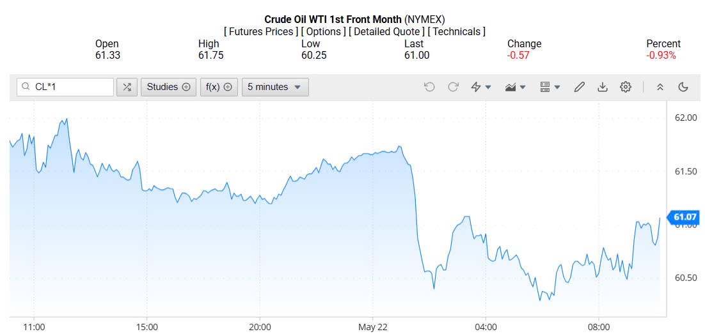The image size is (705, 334).
Task: Open the Futures Prices link
Action: pyautogui.click(x=261, y=31)
